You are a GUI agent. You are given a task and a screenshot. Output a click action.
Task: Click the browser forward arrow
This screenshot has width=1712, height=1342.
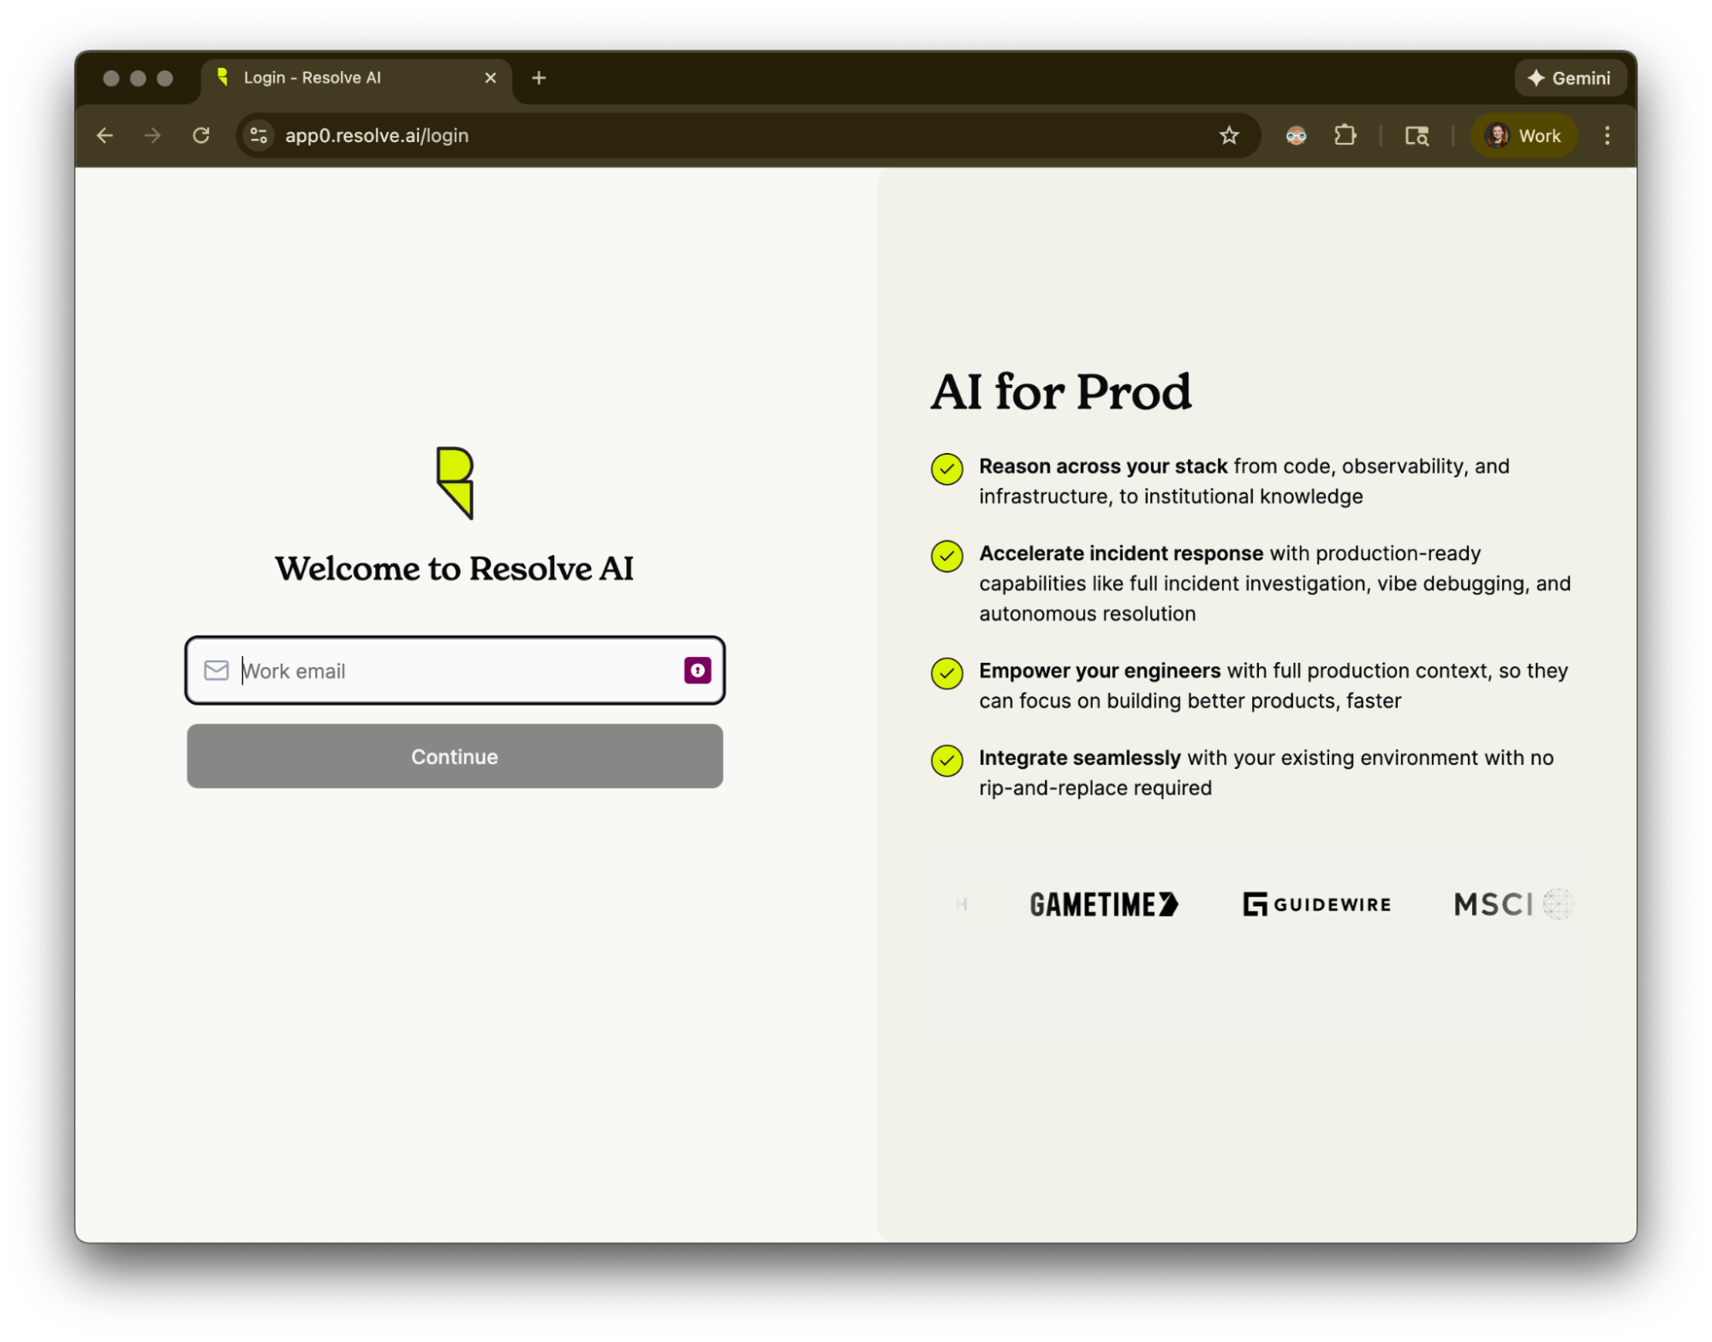tap(152, 135)
